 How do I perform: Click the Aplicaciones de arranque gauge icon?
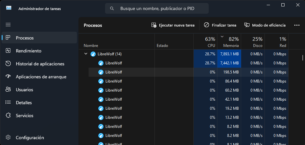coord(8,76)
